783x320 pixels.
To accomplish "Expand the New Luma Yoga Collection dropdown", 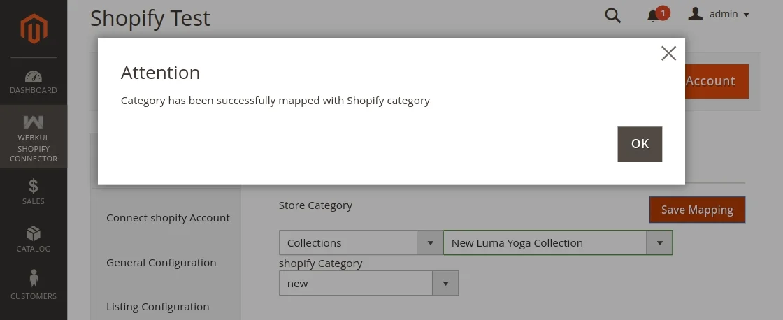I will pos(558,242).
